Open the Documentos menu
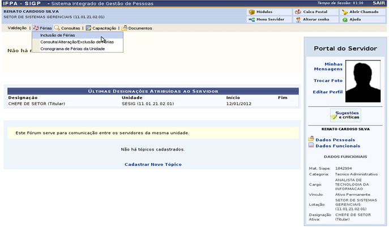This screenshot has height=228, width=389. [x=140, y=28]
